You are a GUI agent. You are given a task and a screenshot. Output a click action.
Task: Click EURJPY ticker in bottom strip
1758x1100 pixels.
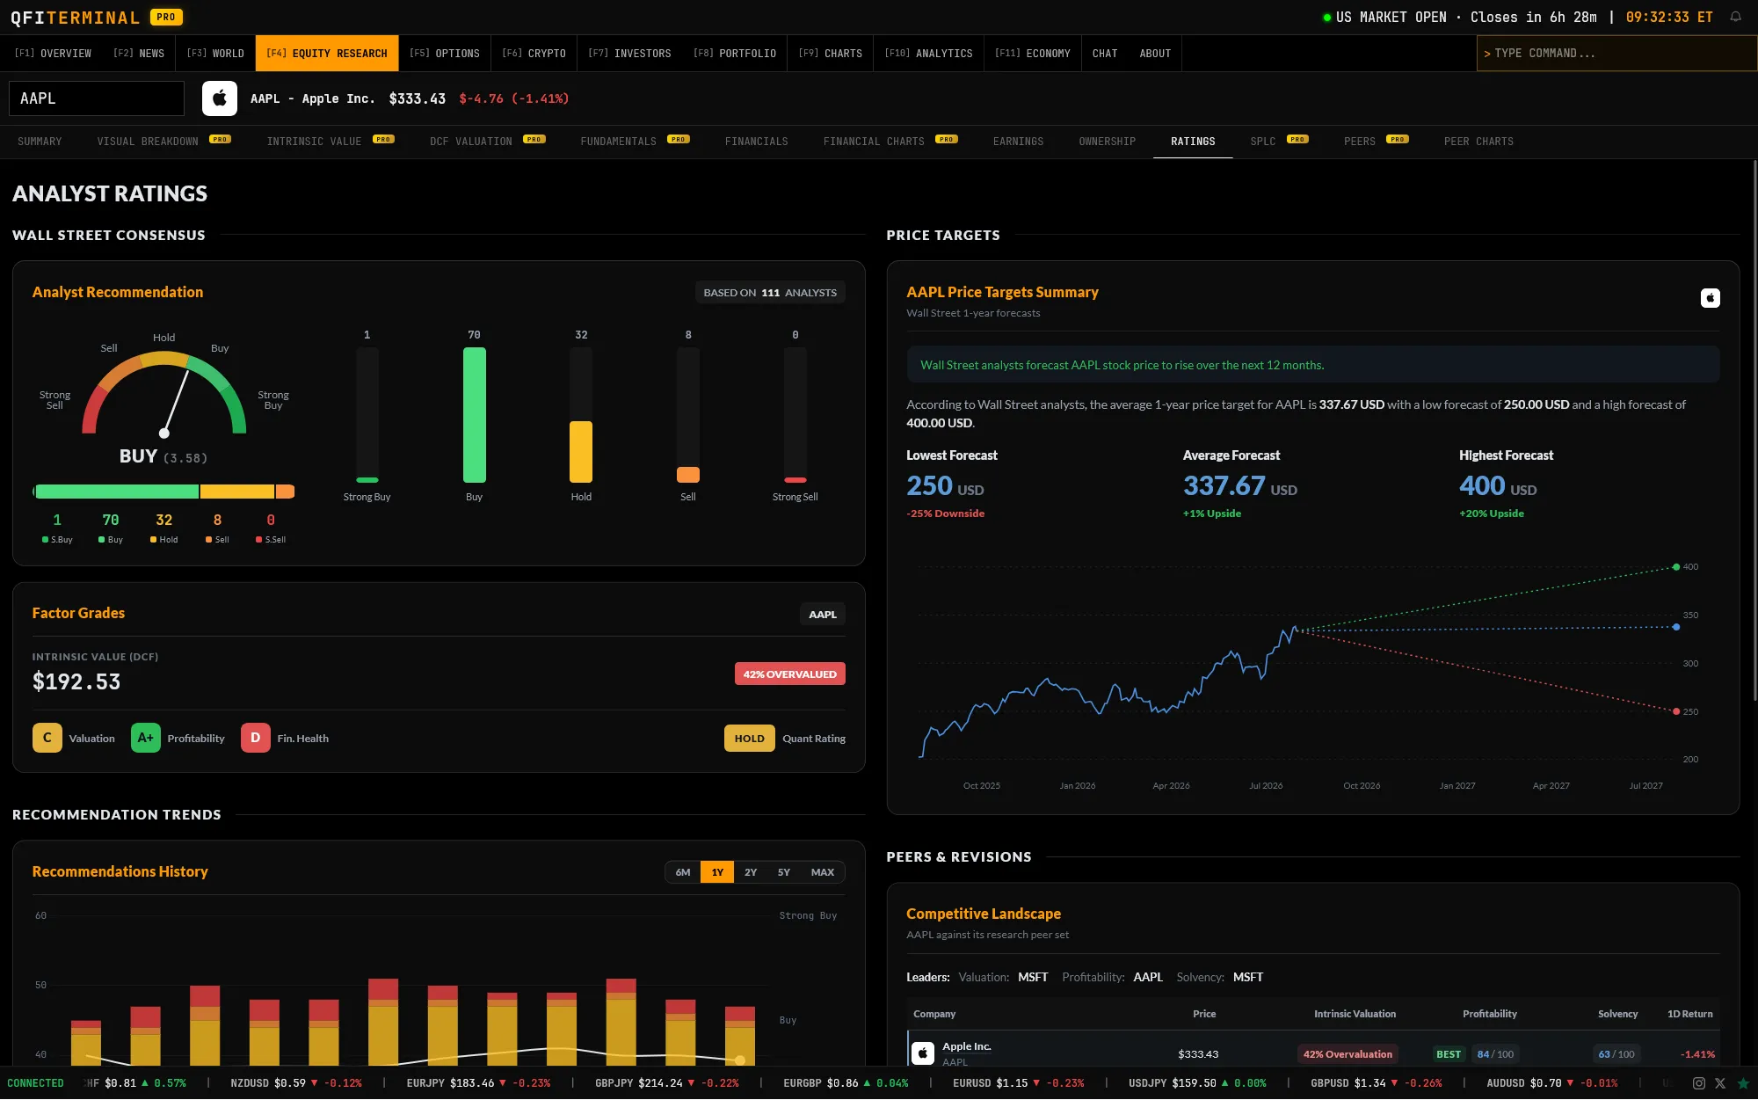(479, 1083)
